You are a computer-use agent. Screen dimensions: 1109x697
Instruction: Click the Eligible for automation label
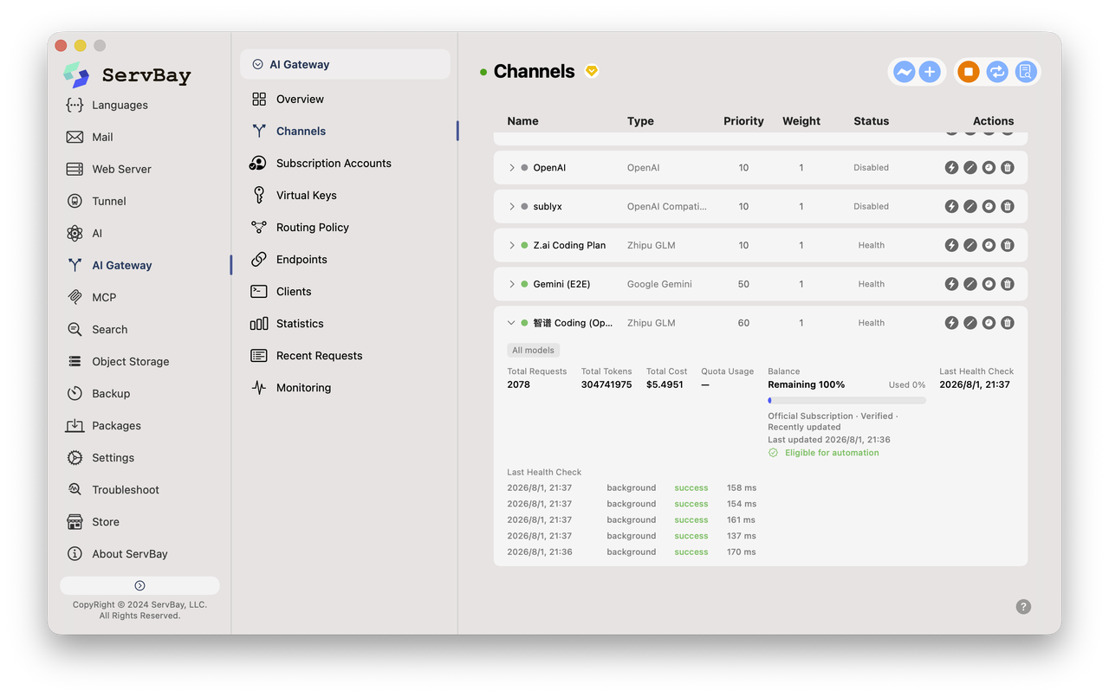coord(832,453)
